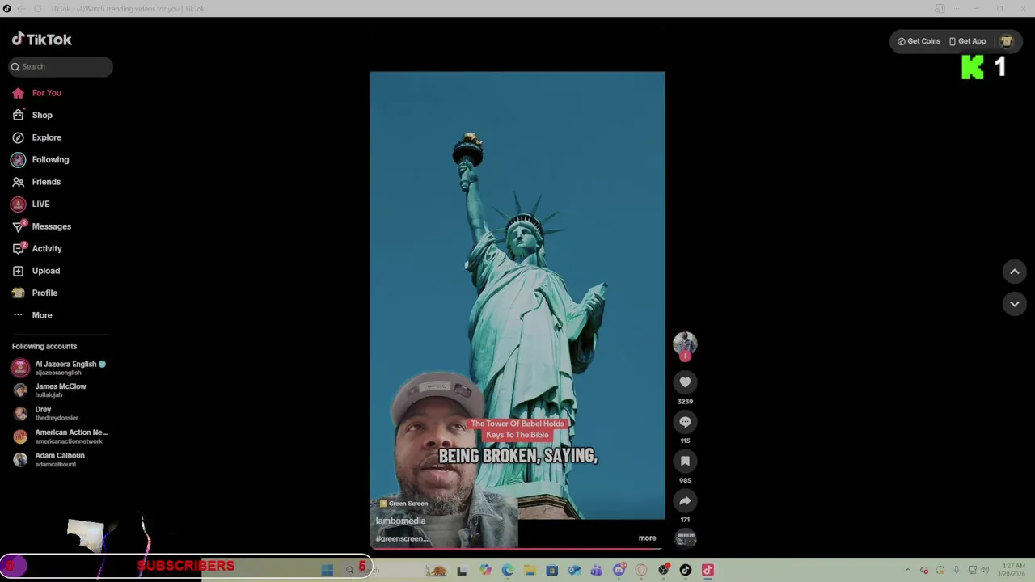
Task: Open the Windows Start button
Action: pos(327,570)
